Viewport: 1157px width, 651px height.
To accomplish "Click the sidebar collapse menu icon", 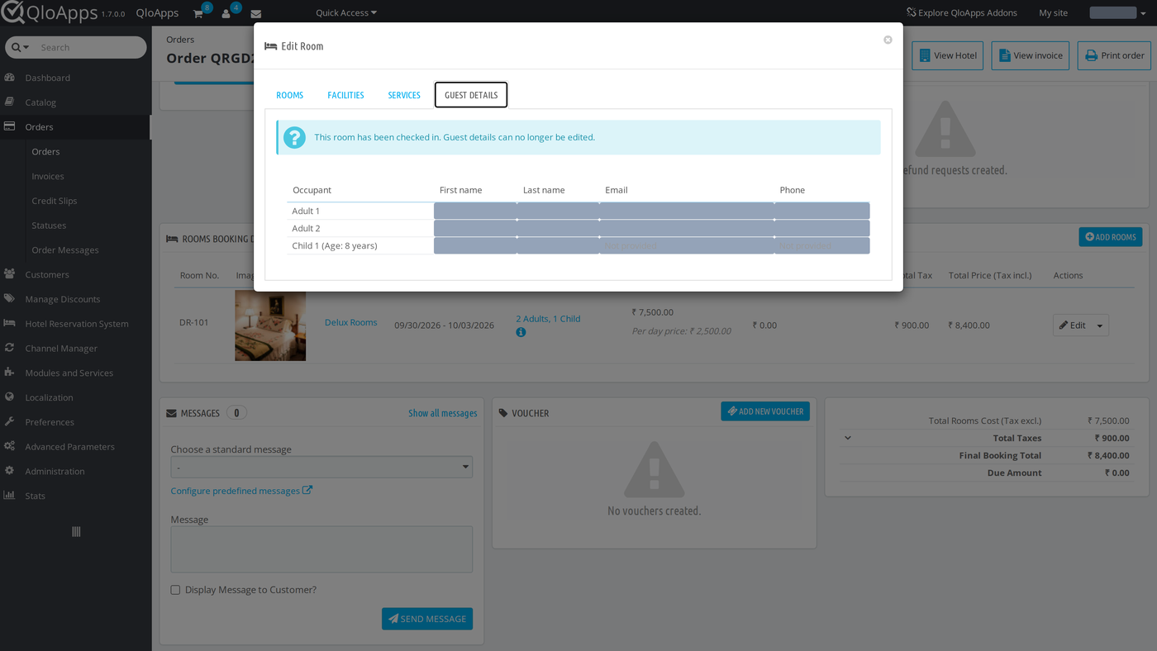I will (76, 532).
